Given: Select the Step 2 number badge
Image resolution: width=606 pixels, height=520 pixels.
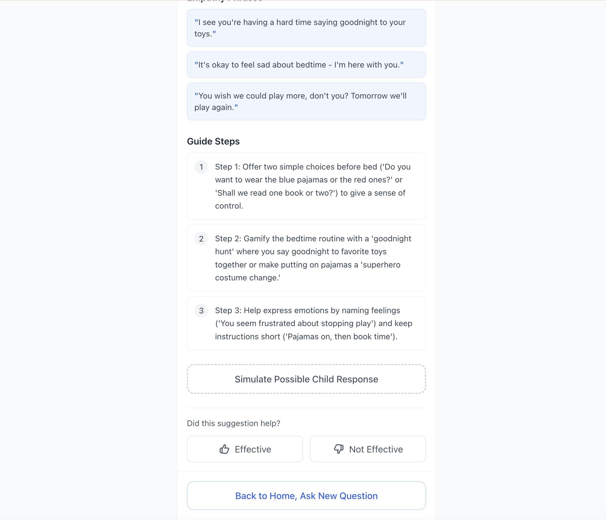Looking at the screenshot, I should coord(201,239).
